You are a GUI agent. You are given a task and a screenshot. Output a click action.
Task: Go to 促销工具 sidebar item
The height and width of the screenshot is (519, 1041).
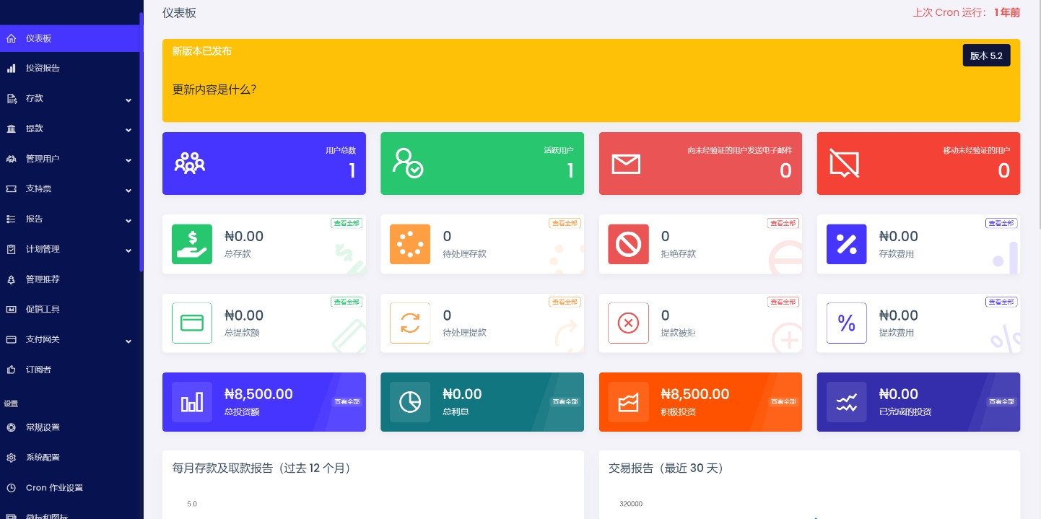click(x=69, y=310)
